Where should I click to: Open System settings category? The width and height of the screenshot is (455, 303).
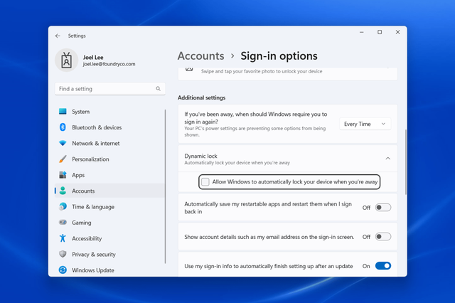109,112
